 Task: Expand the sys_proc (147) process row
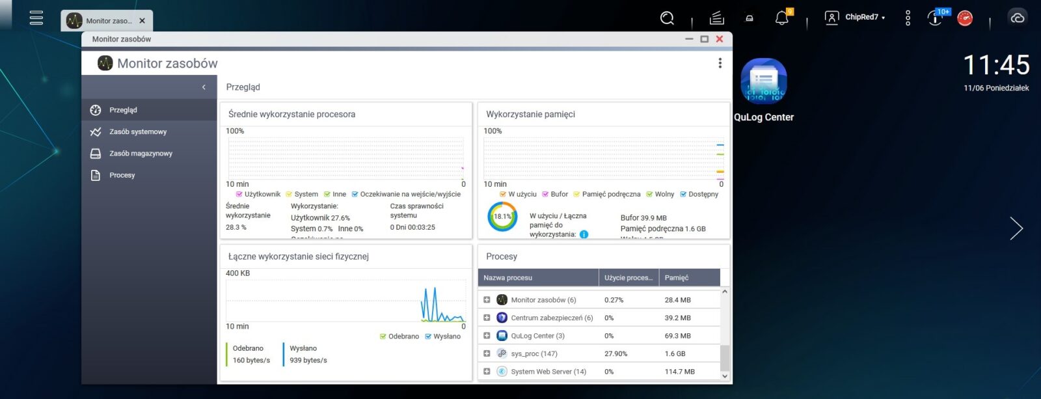[487, 353]
